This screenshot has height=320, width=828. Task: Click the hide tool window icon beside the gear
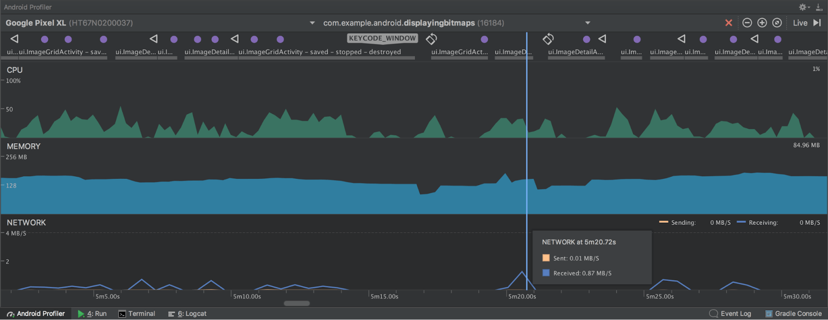819,7
